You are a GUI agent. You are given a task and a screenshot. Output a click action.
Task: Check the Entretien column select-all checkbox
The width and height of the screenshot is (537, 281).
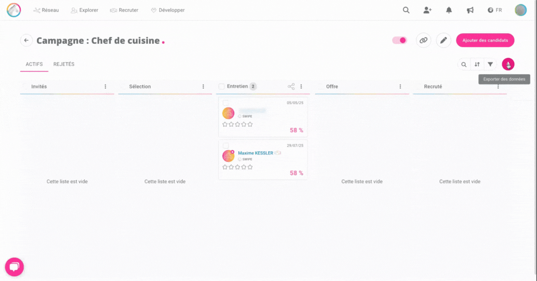click(x=221, y=86)
